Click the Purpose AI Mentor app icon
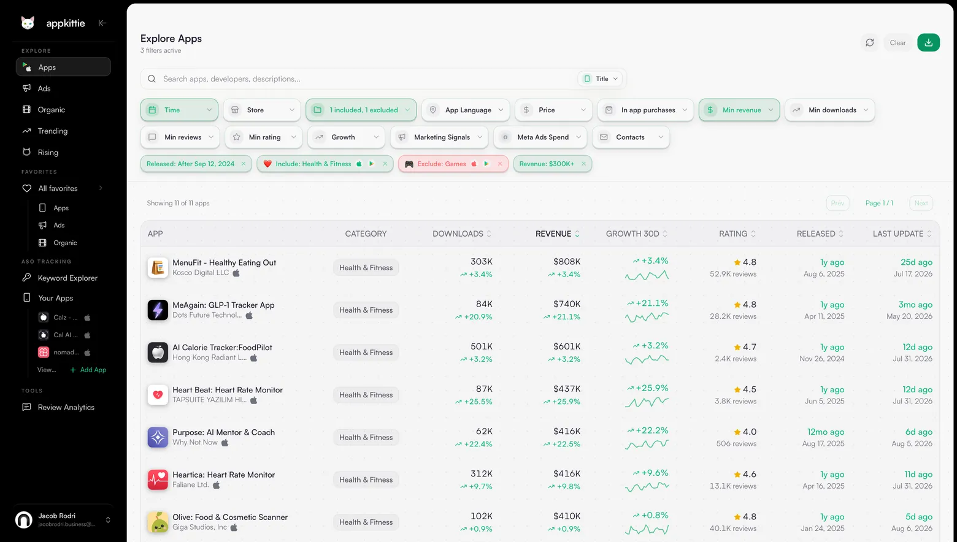The image size is (957, 542). point(158,437)
